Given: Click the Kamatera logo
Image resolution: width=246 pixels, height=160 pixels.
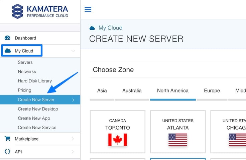Looking at the screenshot, I should [40, 11].
